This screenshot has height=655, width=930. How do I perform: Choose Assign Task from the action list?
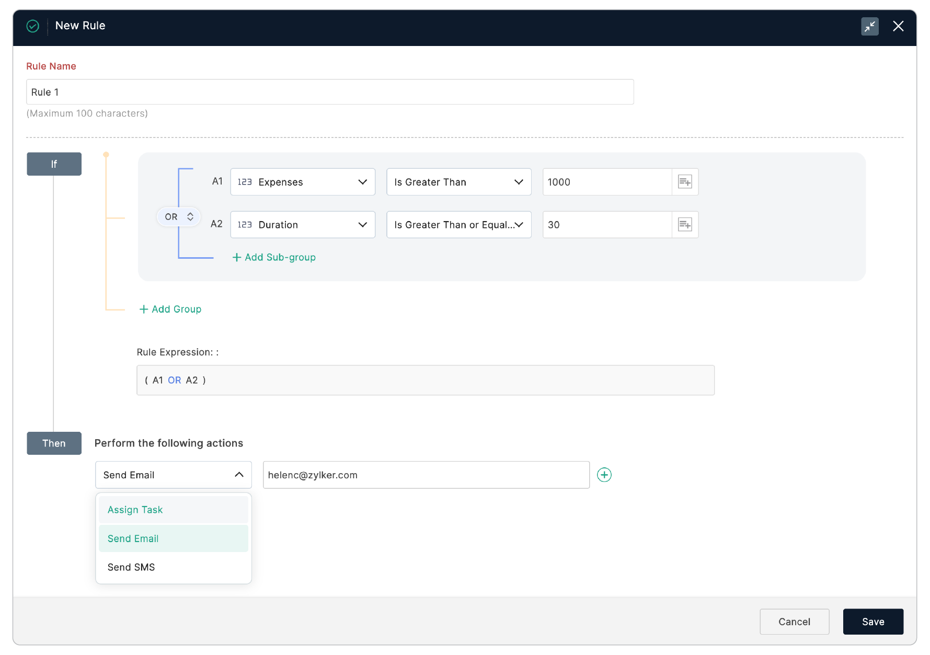coord(174,510)
